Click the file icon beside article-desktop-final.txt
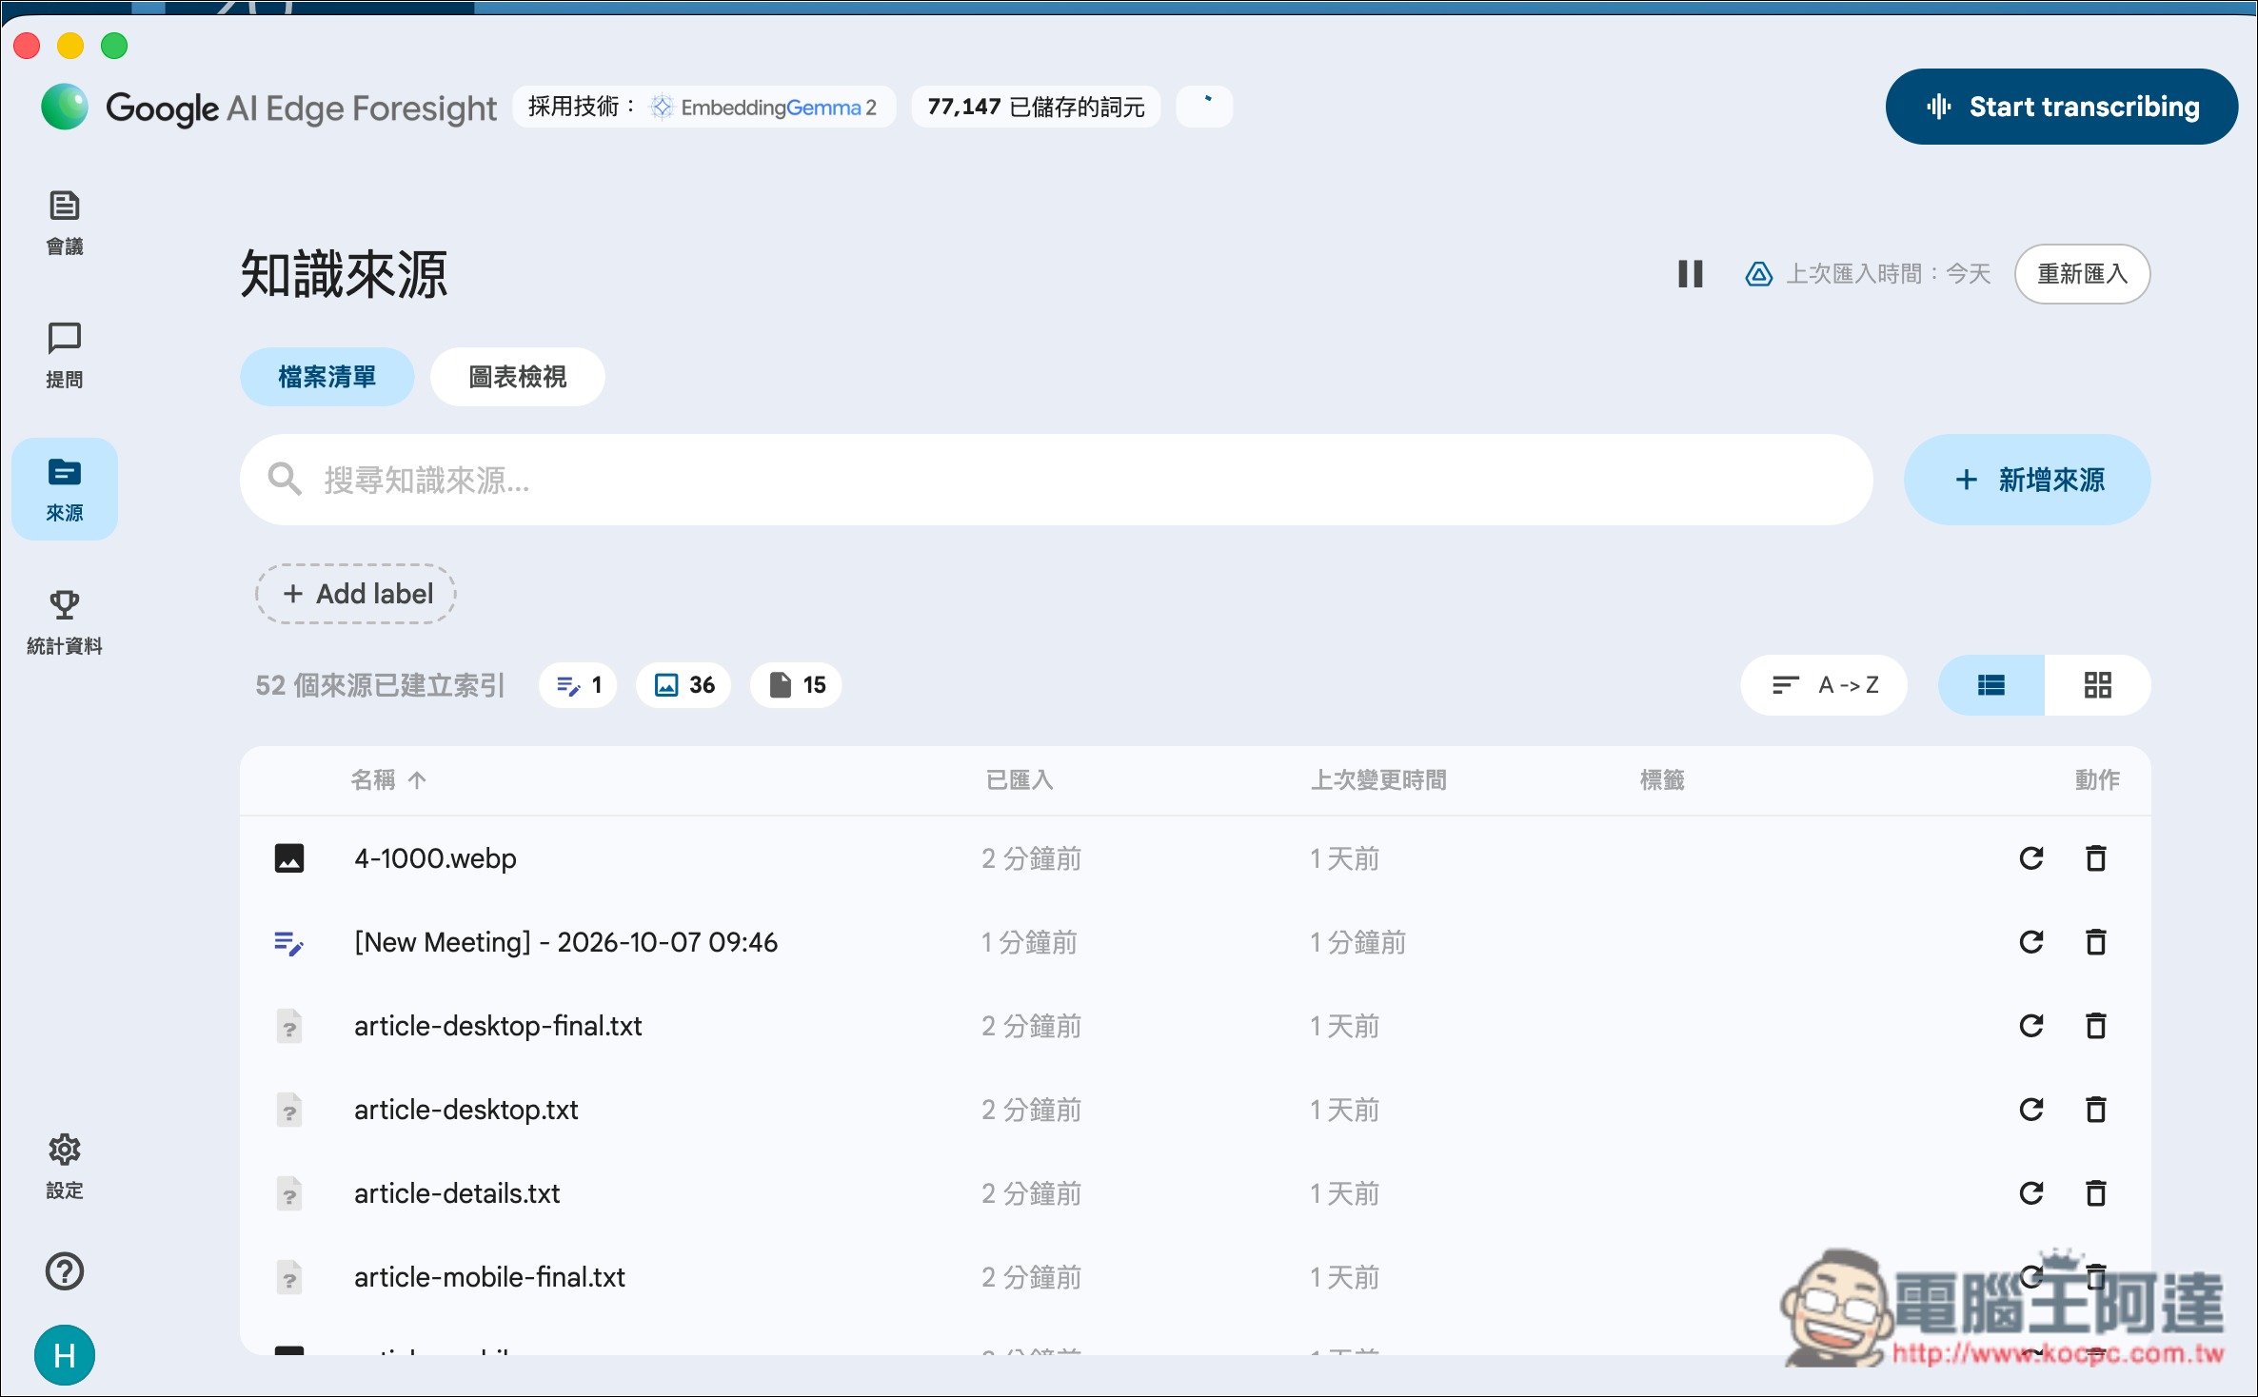 coord(289,1026)
